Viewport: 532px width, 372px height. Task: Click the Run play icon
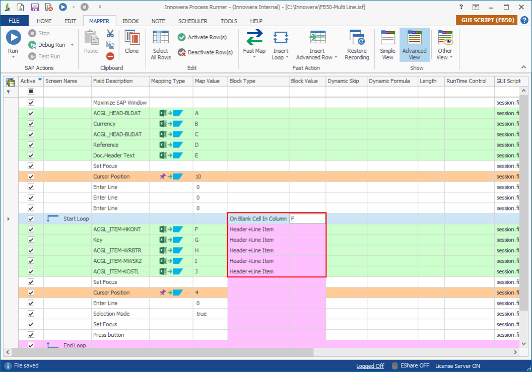13,38
